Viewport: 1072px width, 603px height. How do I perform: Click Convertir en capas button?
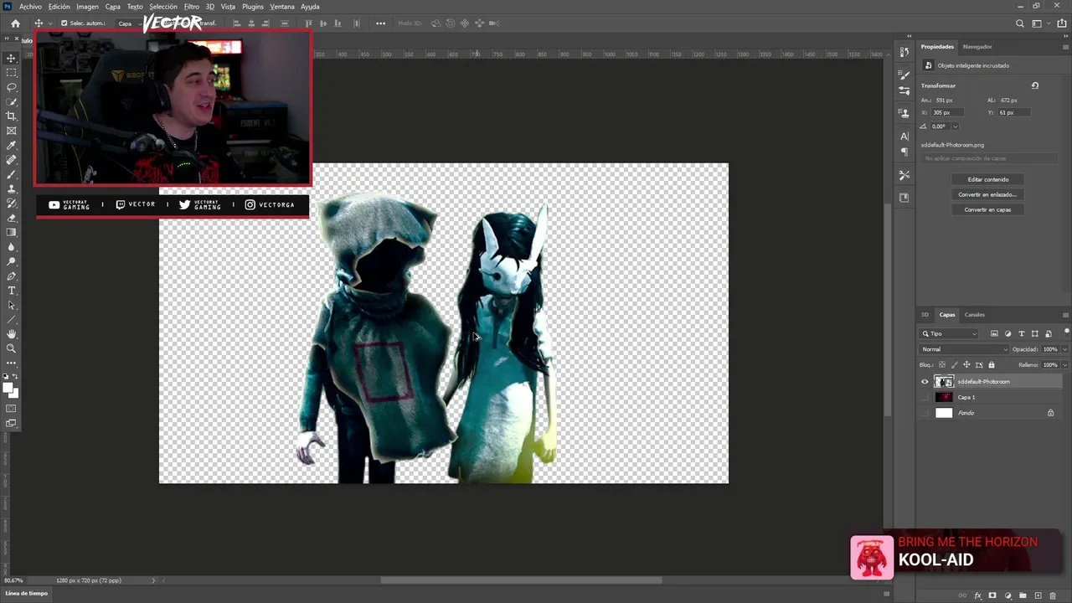click(988, 209)
